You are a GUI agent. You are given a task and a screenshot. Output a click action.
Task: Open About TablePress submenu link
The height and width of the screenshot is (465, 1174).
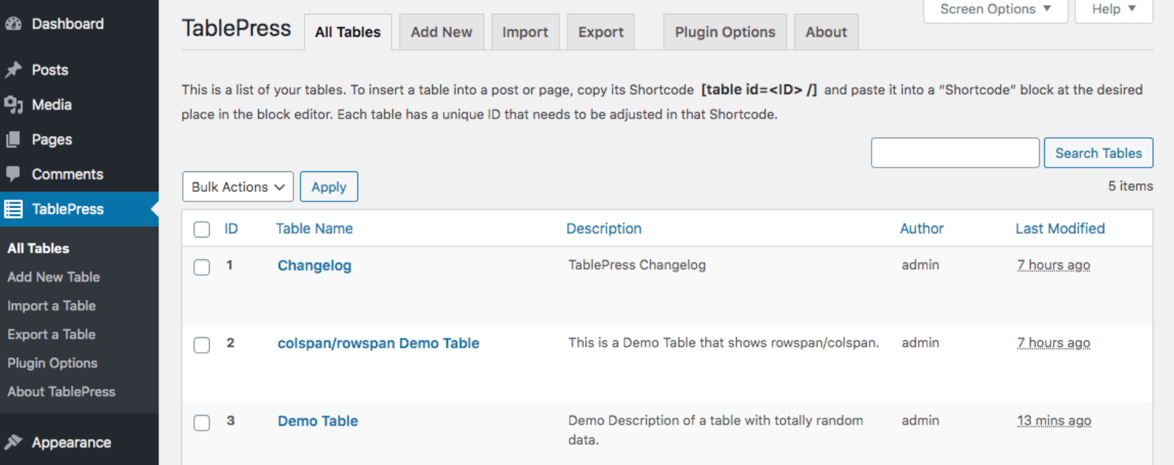[61, 391]
